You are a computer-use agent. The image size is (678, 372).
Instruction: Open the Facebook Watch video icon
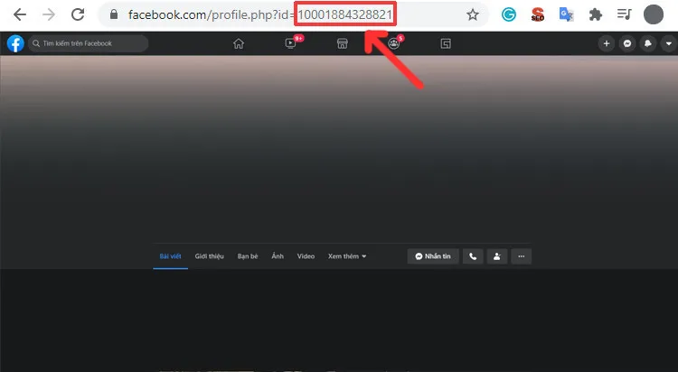pyautogui.click(x=291, y=43)
